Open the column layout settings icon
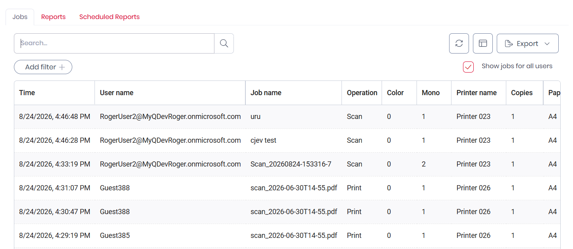 [483, 44]
